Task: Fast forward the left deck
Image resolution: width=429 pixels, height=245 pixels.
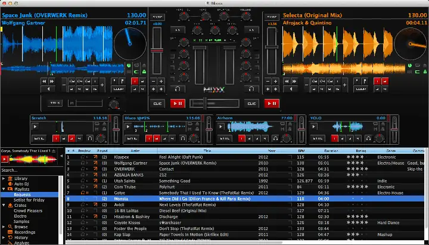Action: click(52, 81)
